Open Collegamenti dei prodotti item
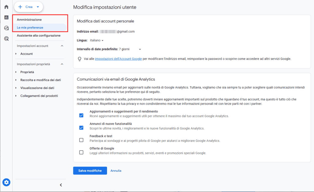This screenshot has height=192, width=314. [x=39, y=96]
